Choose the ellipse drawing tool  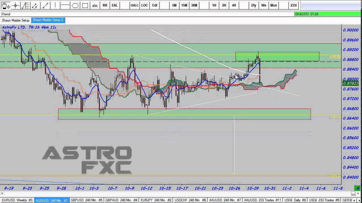75,5
